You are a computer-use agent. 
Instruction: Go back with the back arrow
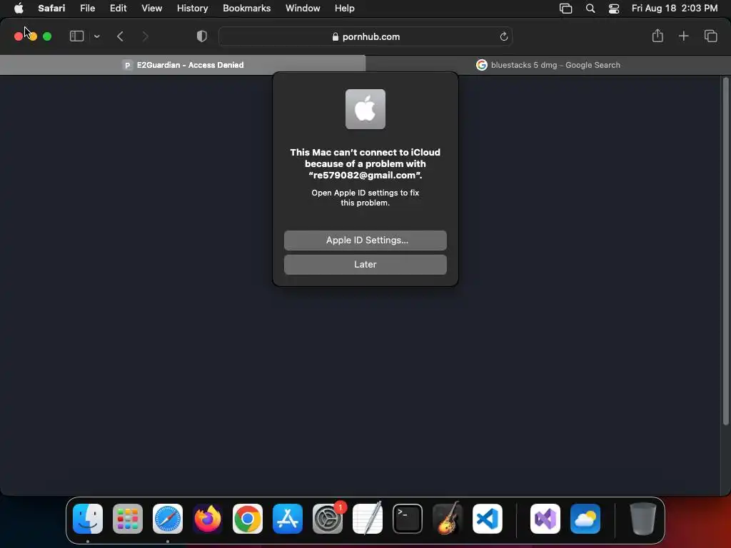tap(120, 36)
